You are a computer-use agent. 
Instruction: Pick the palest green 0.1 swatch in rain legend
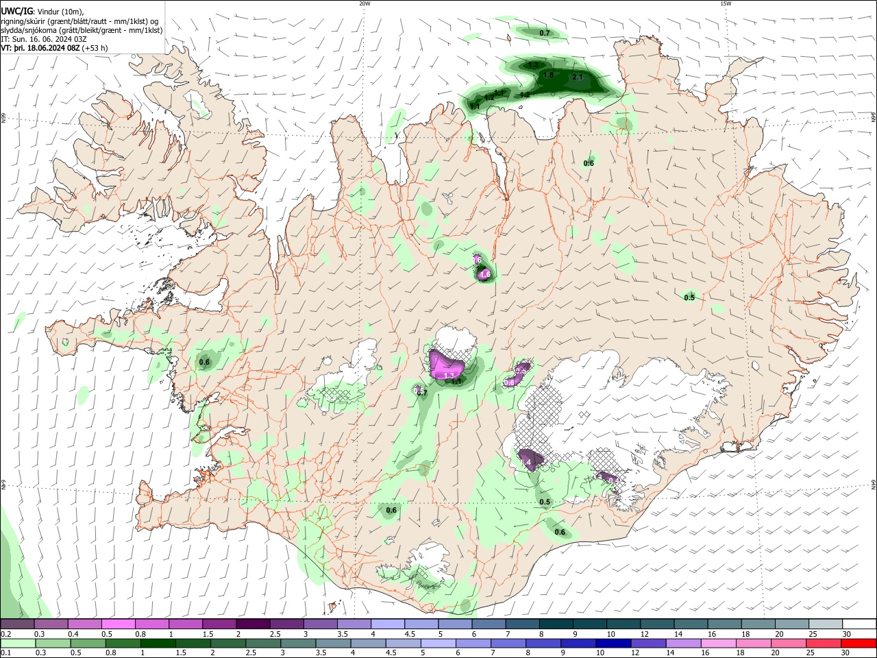tap(18, 644)
